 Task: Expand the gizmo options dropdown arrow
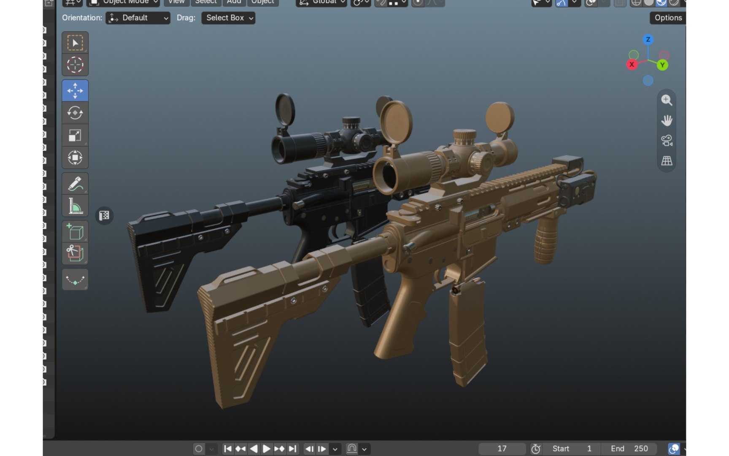coord(574,3)
